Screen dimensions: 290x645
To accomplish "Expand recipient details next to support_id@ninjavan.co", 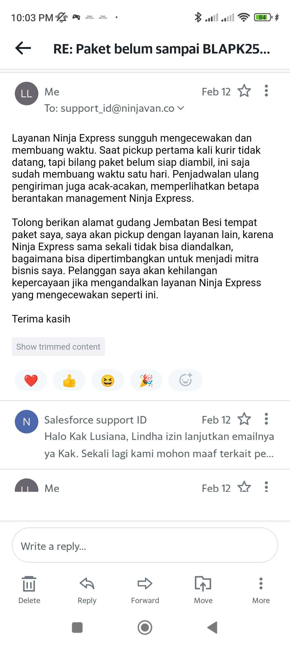I will tap(181, 108).
